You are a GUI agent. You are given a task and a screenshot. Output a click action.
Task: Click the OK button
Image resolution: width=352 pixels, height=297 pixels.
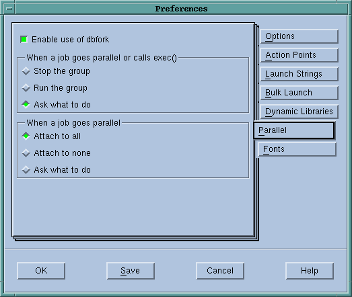(41, 271)
